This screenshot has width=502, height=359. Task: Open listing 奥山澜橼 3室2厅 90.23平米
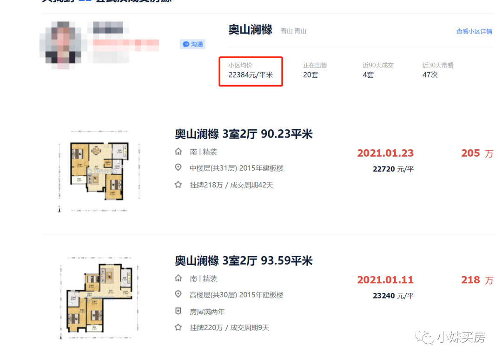[243, 134]
